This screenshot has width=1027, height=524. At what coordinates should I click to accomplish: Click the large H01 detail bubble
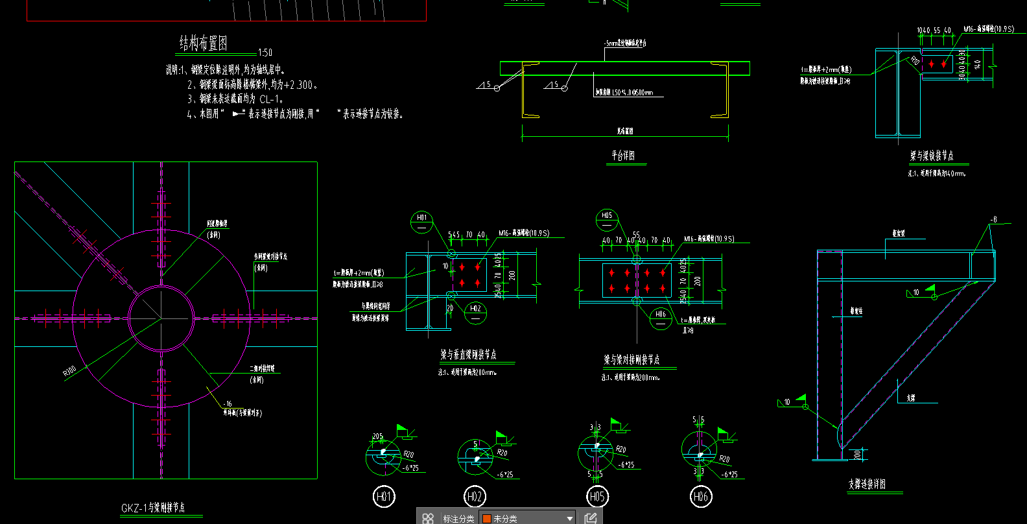tap(384, 497)
